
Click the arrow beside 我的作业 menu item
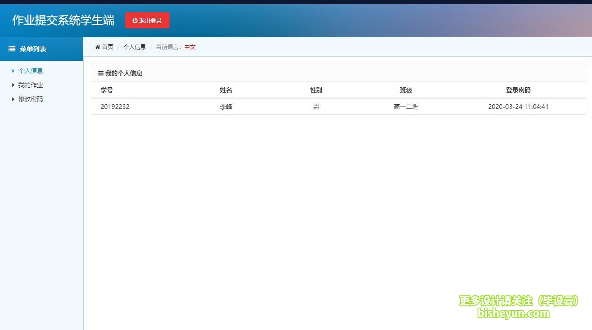click(13, 85)
